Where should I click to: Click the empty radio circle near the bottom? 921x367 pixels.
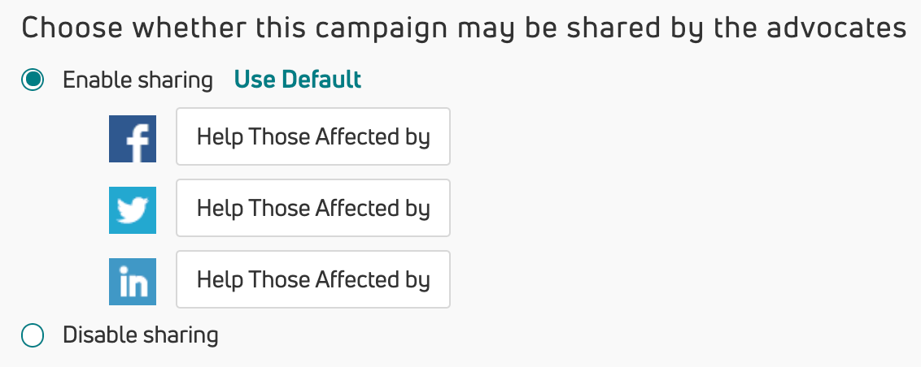(33, 335)
